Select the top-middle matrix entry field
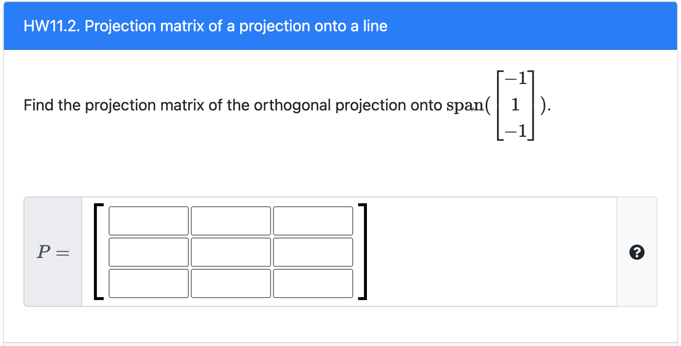This screenshot has height=346, width=681. (x=230, y=220)
